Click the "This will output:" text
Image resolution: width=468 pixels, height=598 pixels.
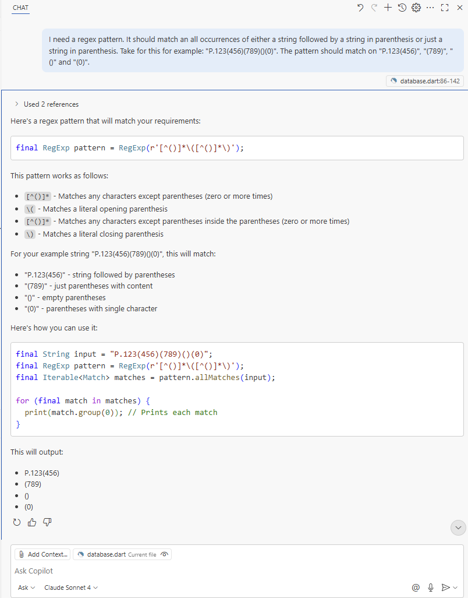37,452
